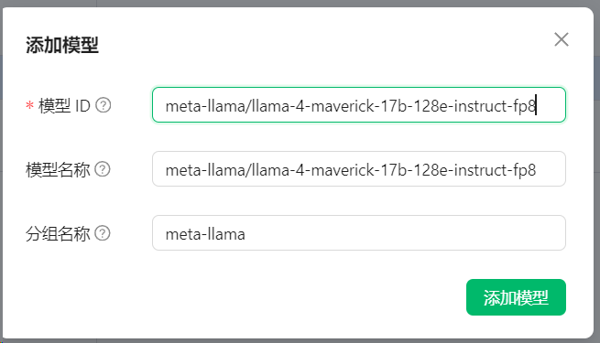Click the 模型 ID field label

coord(64,105)
